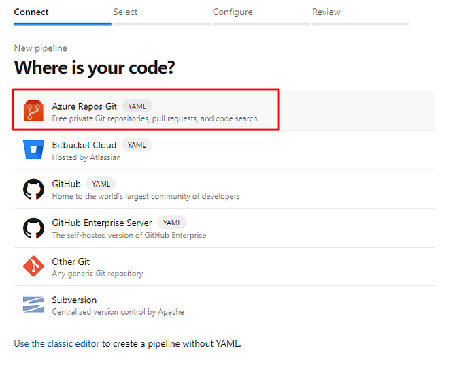Click 'The self-hosted version of GitHub Enterprise' text
Screen dimensions: 476x365
click(129, 235)
